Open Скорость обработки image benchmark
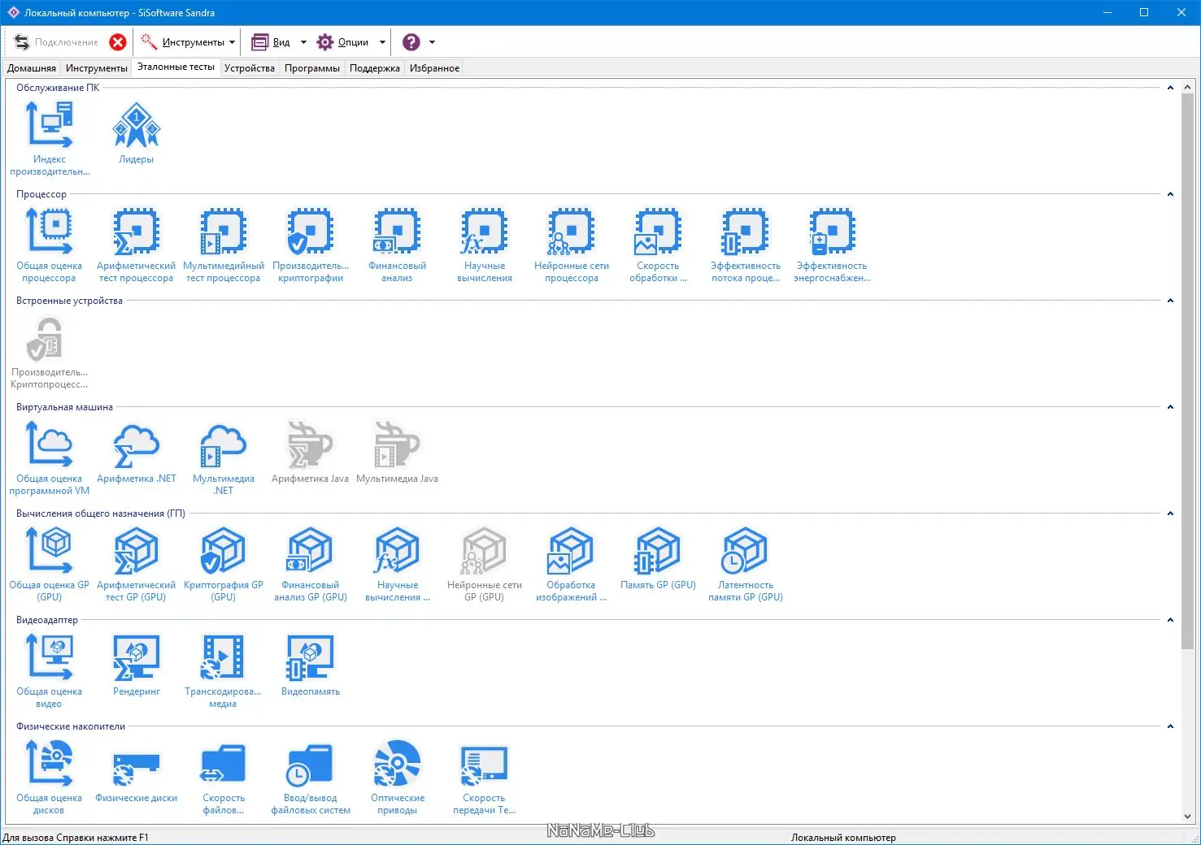Image resolution: width=1201 pixels, height=845 pixels. 658,245
